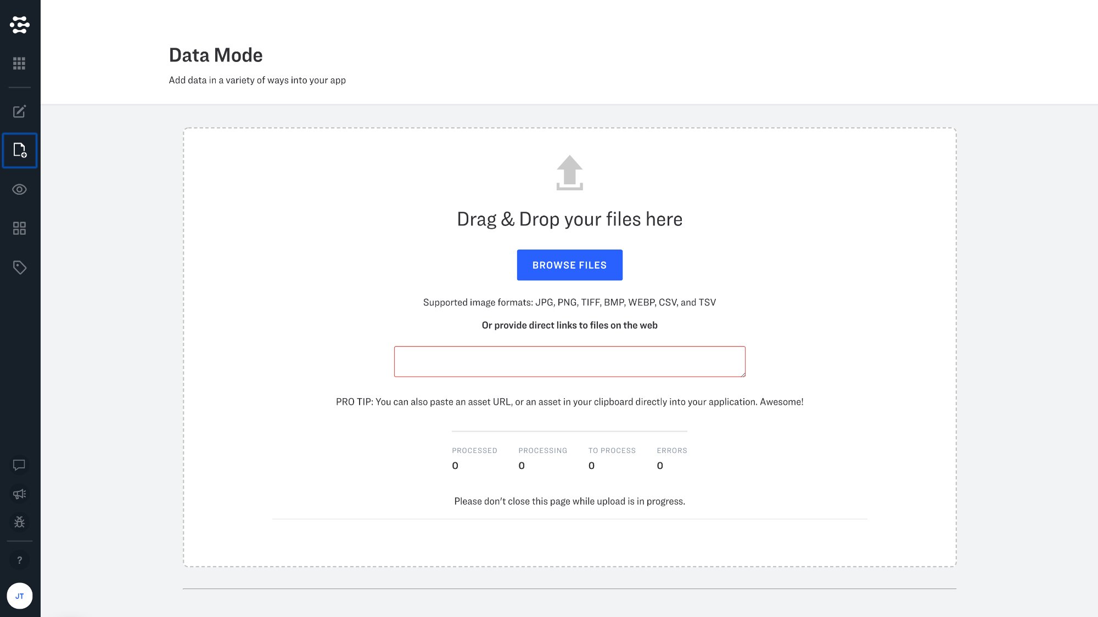Open announcements via the megaphone icon
This screenshot has width=1098, height=617.
[20, 494]
